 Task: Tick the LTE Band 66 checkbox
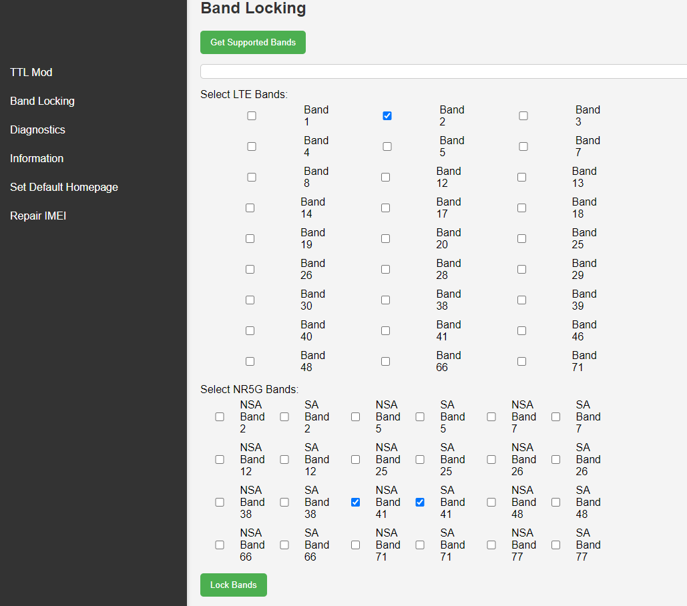pyautogui.click(x=385, y=362)
